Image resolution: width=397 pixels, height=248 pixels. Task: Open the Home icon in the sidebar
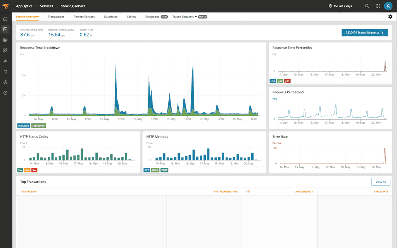[5, 18]
